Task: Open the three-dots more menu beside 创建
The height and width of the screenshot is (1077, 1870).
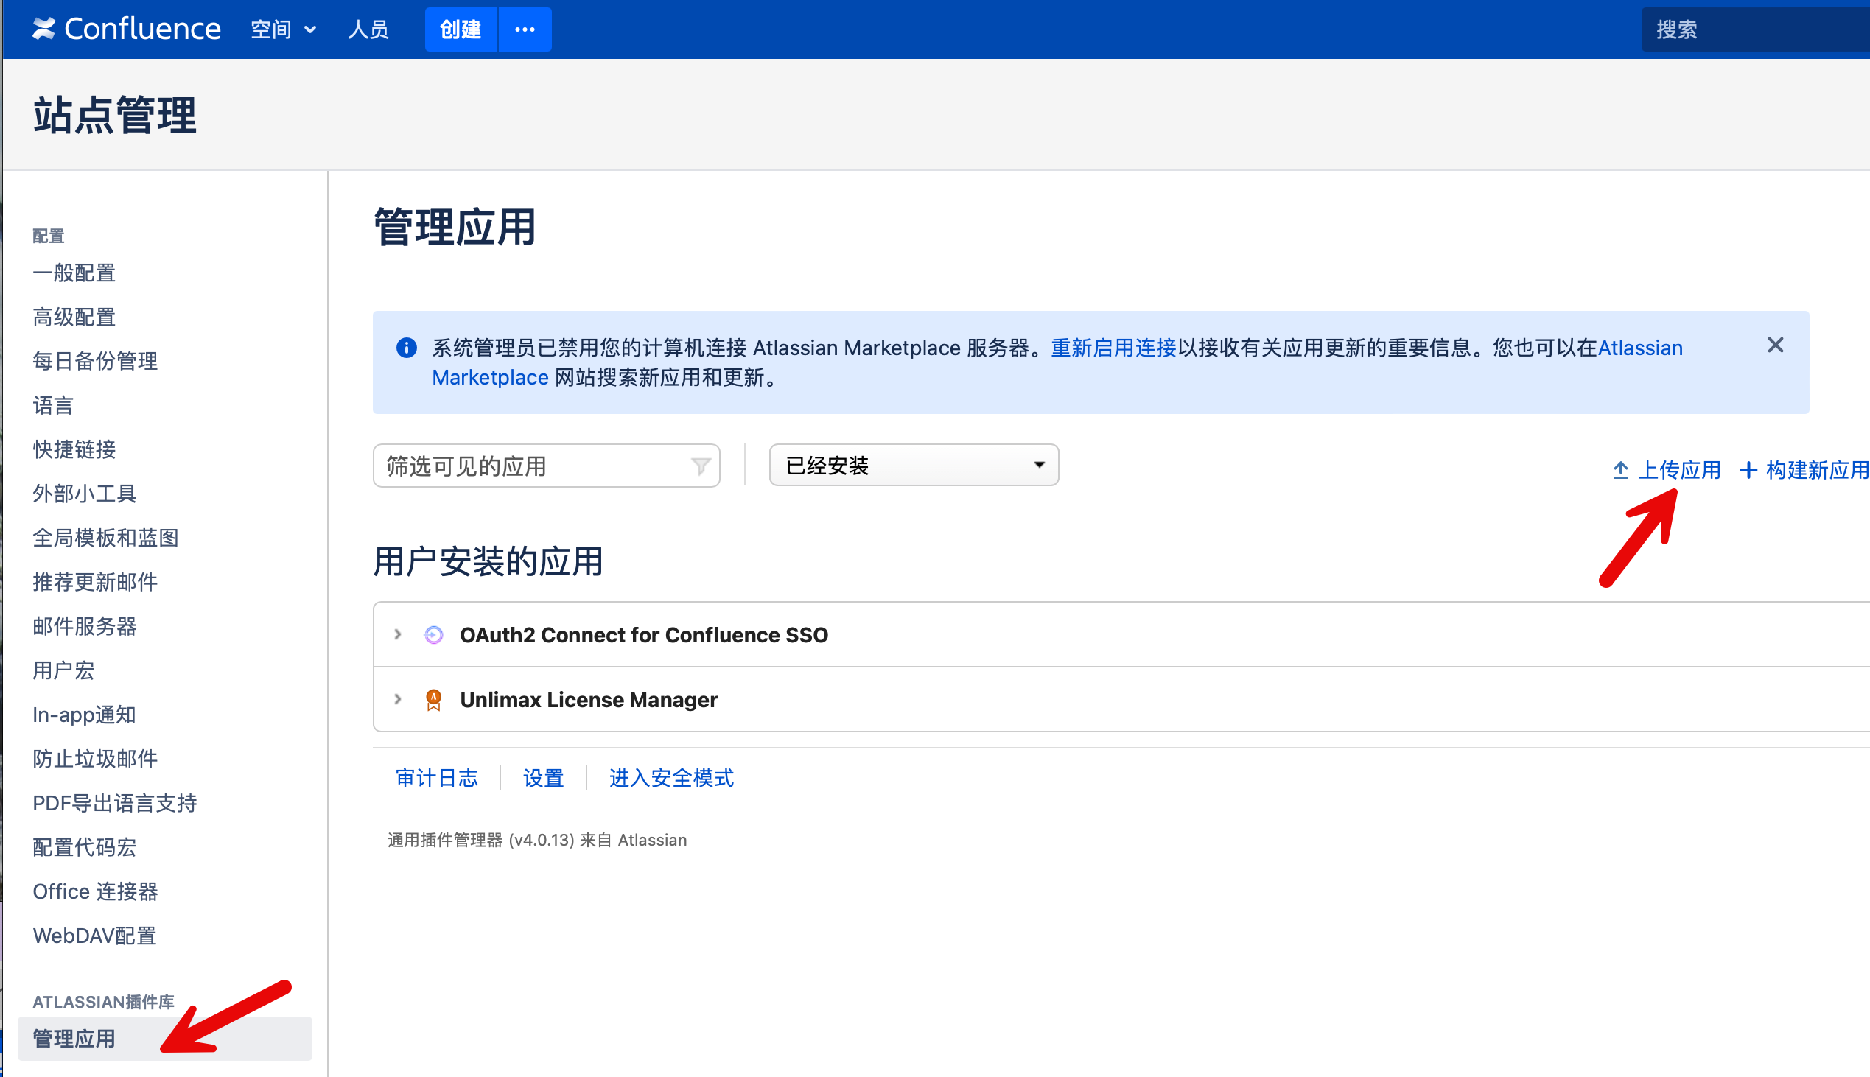Action: pyautogui.click(x=525, y=29)
